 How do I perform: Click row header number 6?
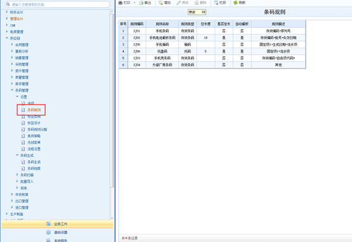pos(123,65)
